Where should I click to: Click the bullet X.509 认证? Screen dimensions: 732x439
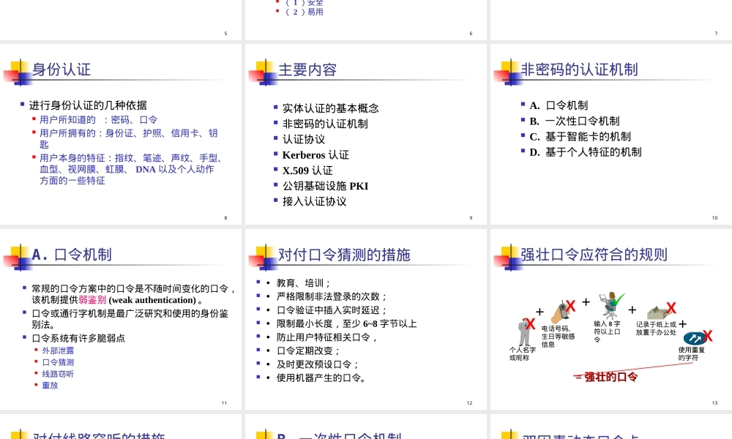click(x=307, y=170)
